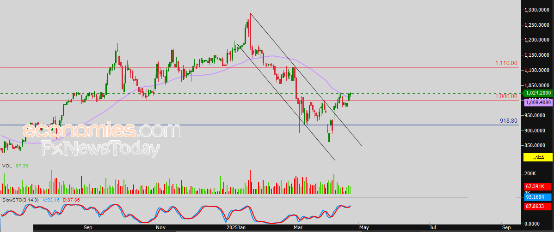Click the 918.80 blue support label
This screenshot has height=232, width=554.
508,120
